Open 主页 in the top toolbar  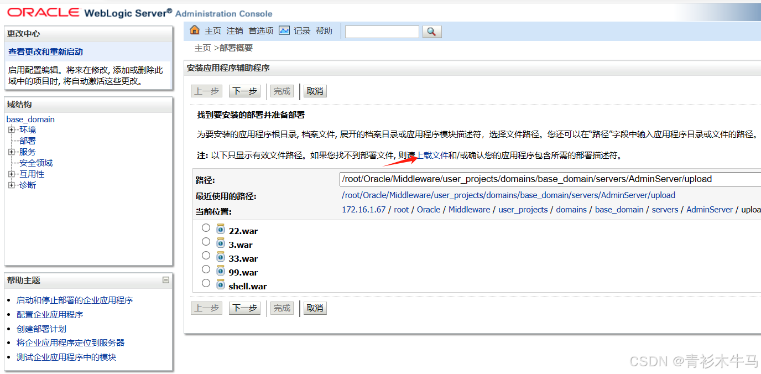213,31
